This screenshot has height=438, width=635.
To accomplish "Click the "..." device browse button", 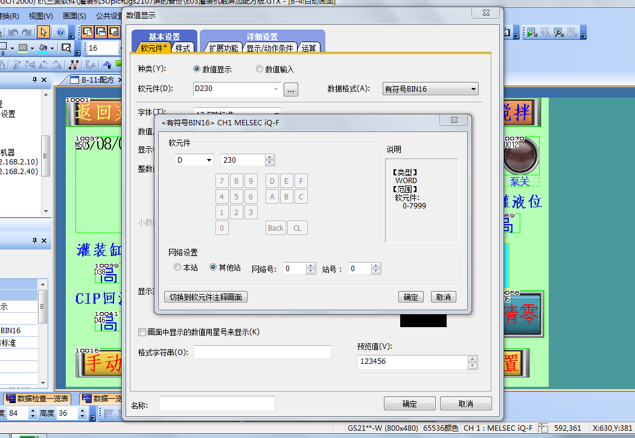I will coord(291,90).
